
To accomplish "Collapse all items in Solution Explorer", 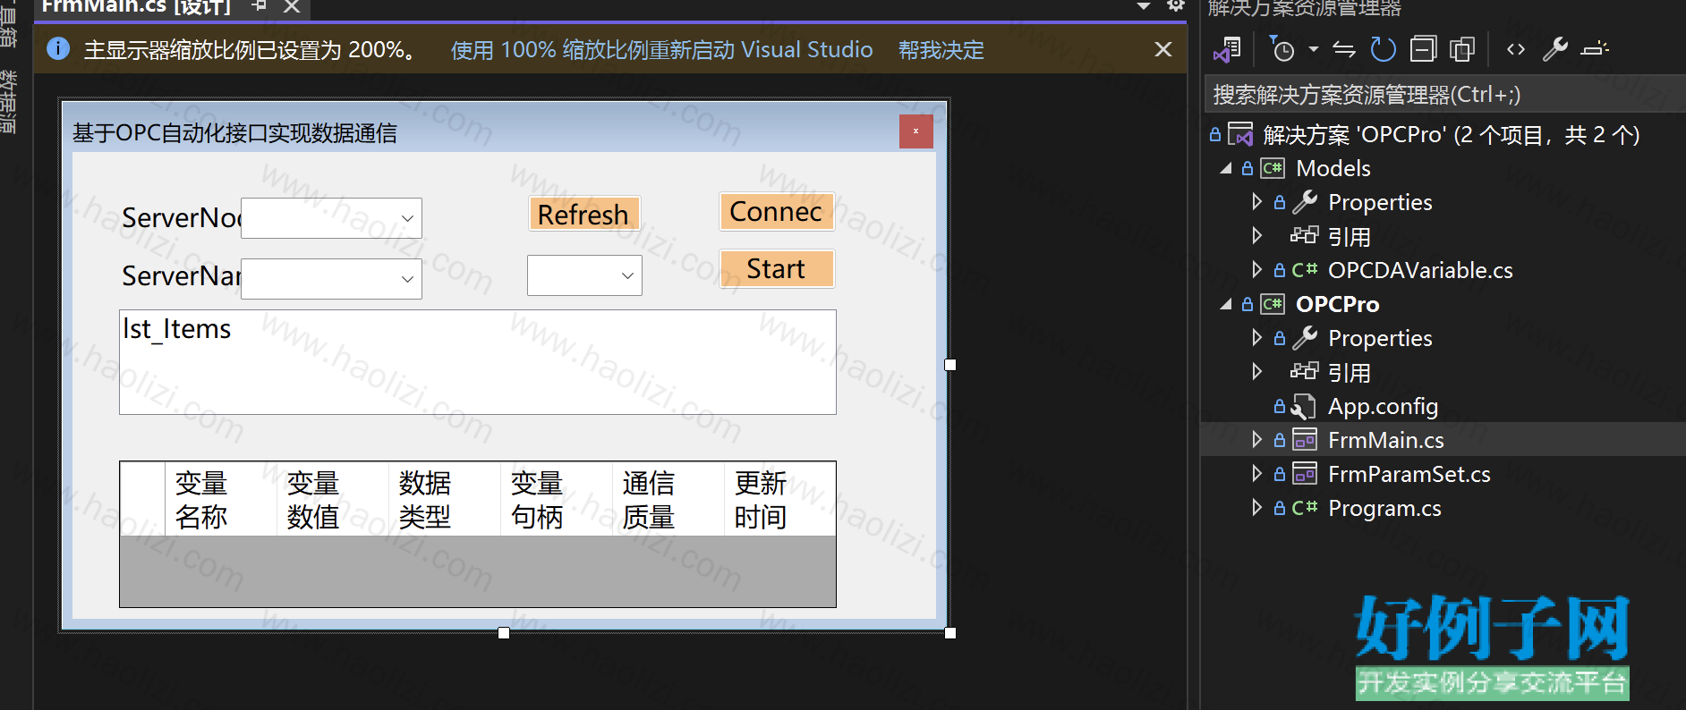I will (1423, 49).
